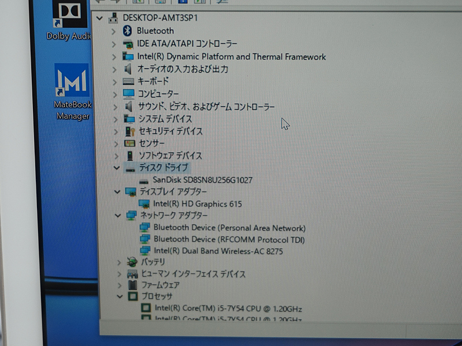The image size is (462, 346).
Task: Click the keyboard icon beside キーボード
Action: pos(128,81)
